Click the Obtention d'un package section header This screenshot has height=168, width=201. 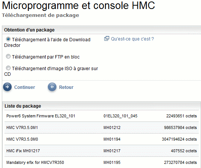click(x=29, y=30)
